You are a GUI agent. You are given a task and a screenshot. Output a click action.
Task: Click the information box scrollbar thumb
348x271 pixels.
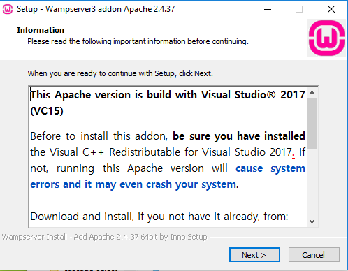pyautogui.click(x=312, y=124)
